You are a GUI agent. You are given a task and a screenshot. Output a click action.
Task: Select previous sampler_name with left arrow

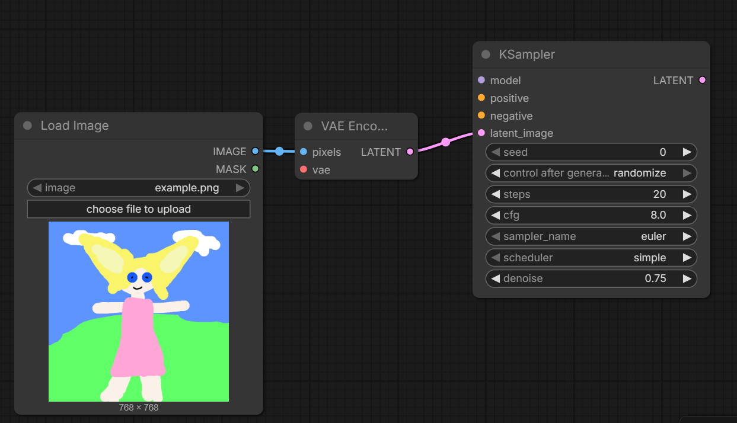click(x=495, y=236)
